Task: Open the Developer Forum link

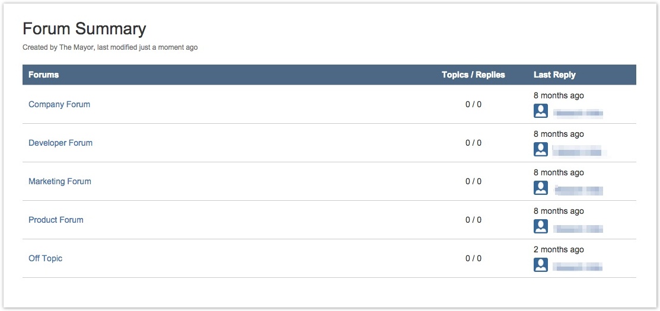Action: 60,143
